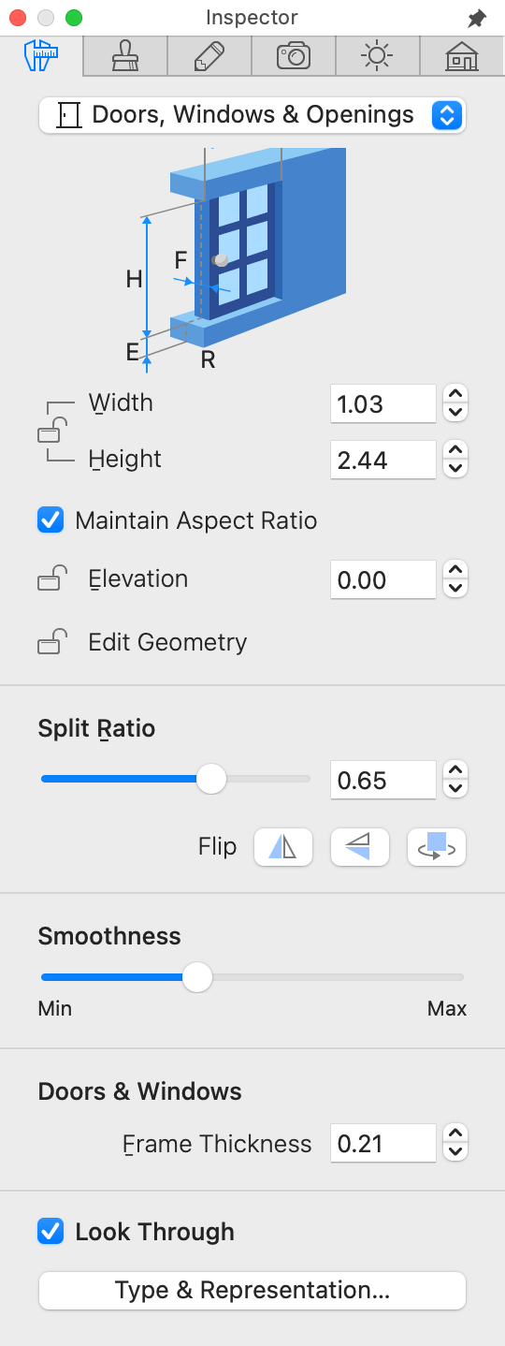Disable the Look Through checkbox
505x1346 pixels.
[x=50, y=1232]
